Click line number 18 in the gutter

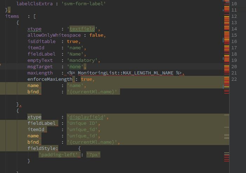234,54
